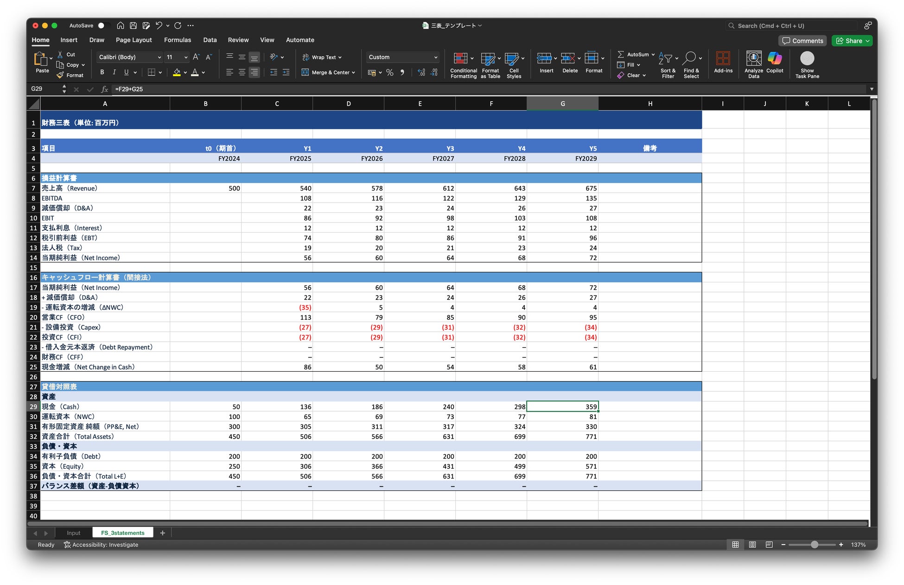The height and width of the screenshot is (585, 904).
Task: Open the Insert ribbon tab
Action: (x=69, y=40)
